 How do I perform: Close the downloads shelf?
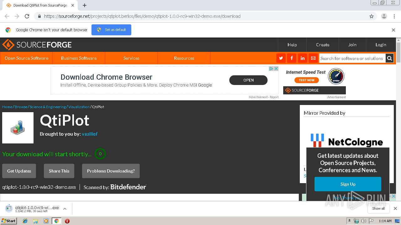(395, 208)
